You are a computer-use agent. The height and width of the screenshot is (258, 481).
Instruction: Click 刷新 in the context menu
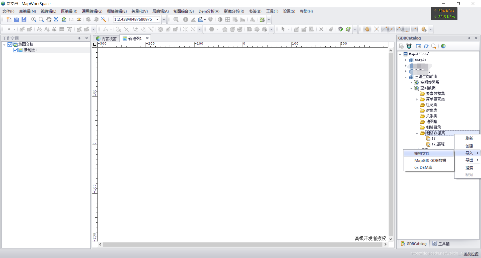[468, 138]
